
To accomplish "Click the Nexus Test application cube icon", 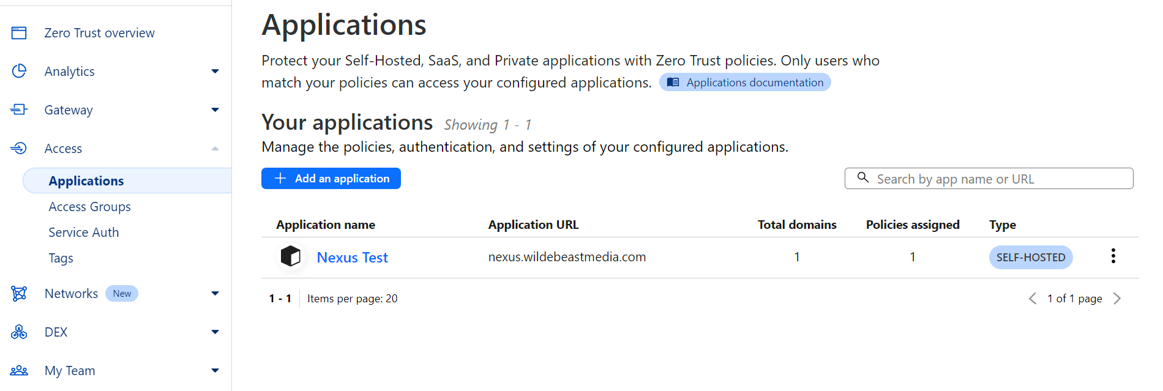I will pos(290,256).
